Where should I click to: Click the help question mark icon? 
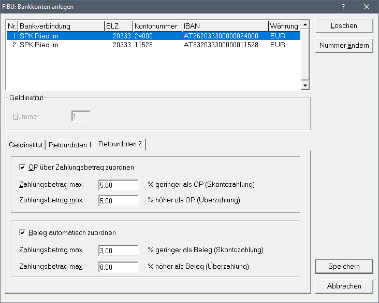[x=343, y=7]
